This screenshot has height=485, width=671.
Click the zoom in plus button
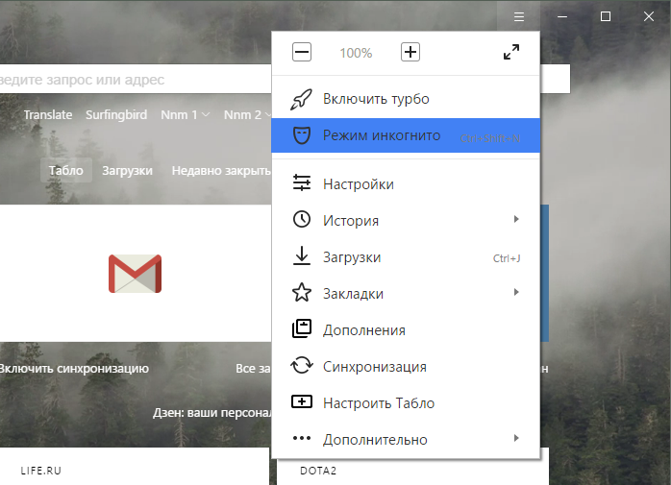tap(410, 52)
